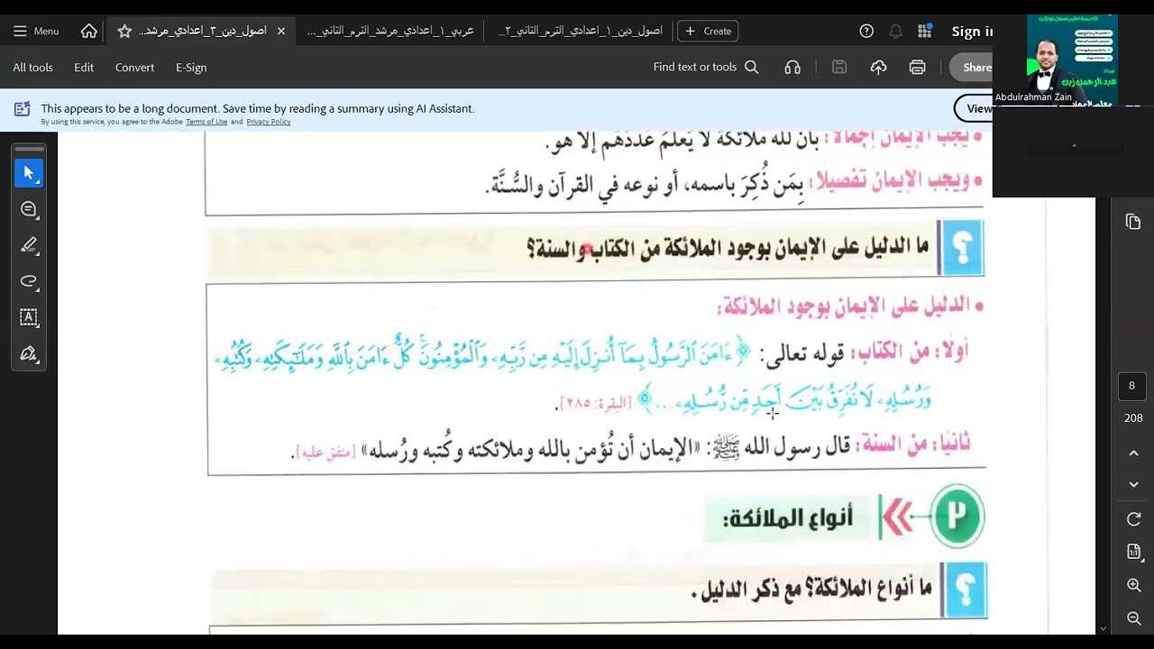Click the Create button
Screen dimensions: 1154x649
708,31
